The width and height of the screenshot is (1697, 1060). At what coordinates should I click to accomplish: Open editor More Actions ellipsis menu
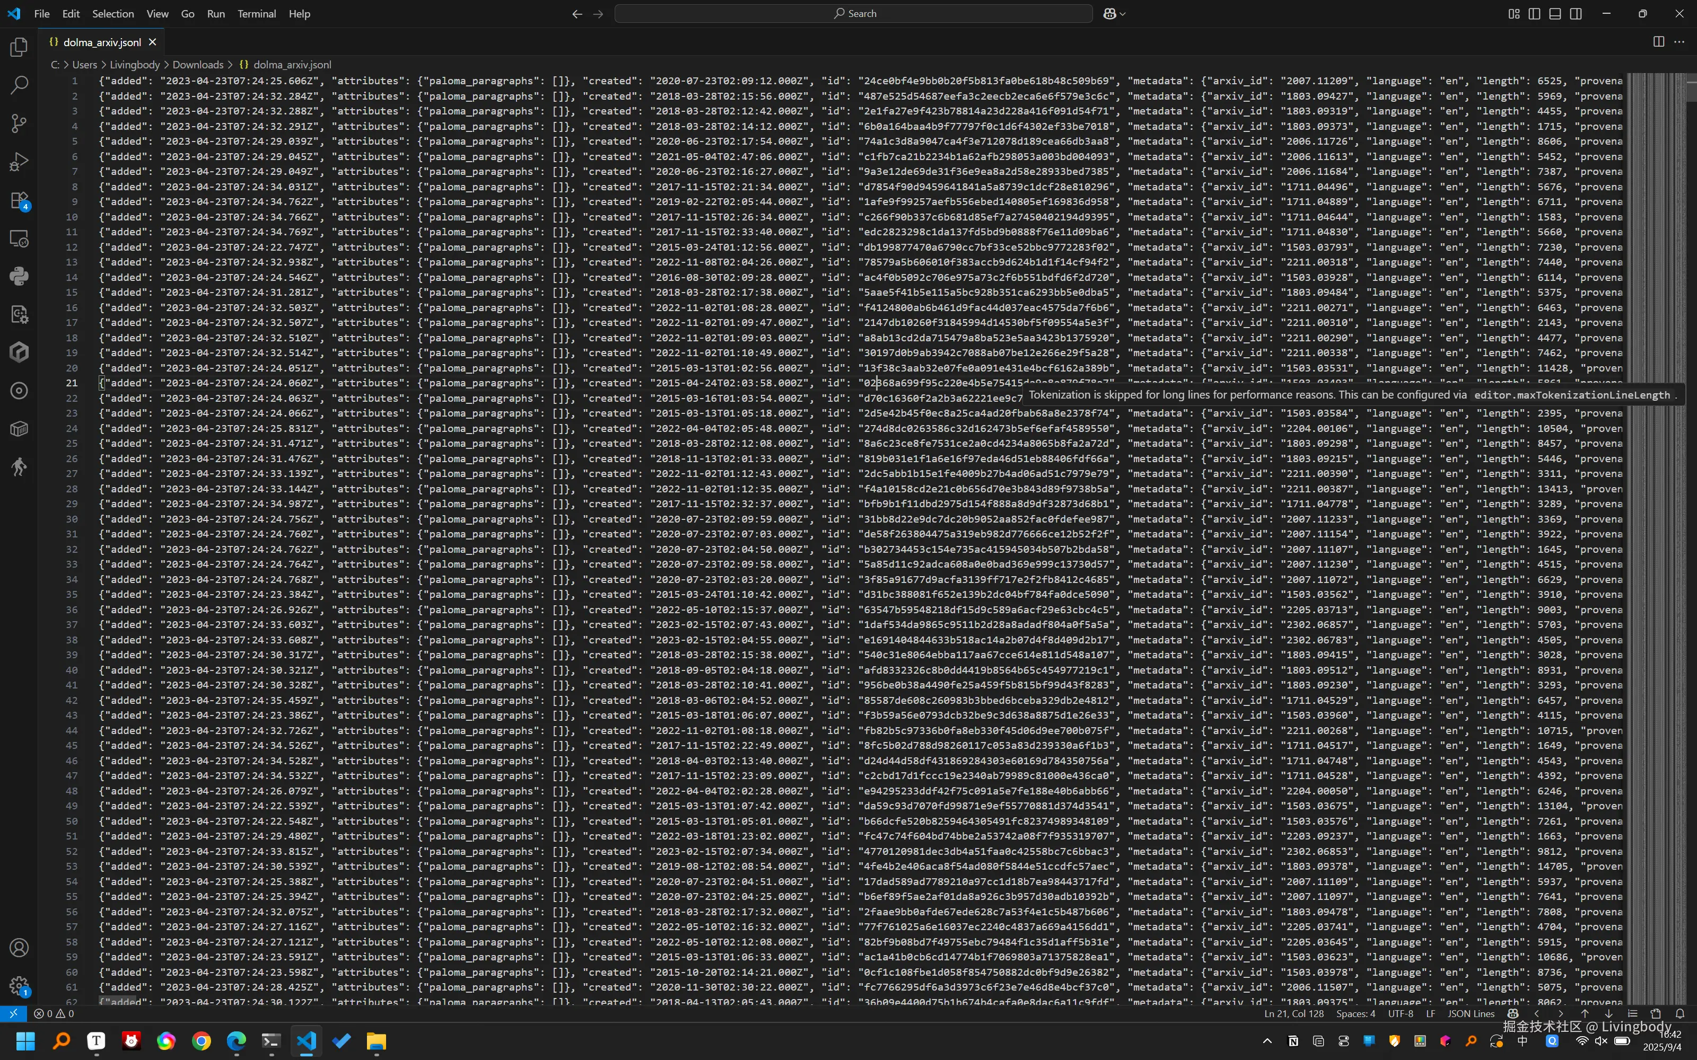(x=1679, y=42)
